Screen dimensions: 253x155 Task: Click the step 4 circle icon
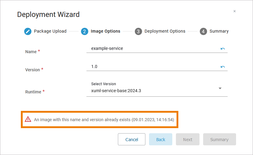pyautogui.click(x=203, y=31)
